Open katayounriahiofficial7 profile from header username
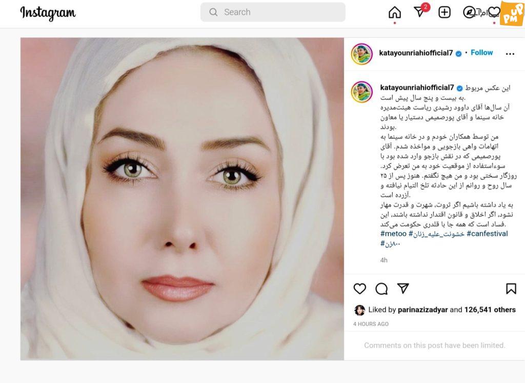The image size is (525, 383). [416, 53]
